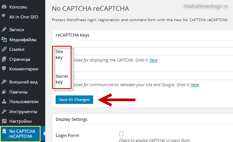Click the Инструменты wrench icon
Screen dimensions: 233x142
tap(4, 112)
